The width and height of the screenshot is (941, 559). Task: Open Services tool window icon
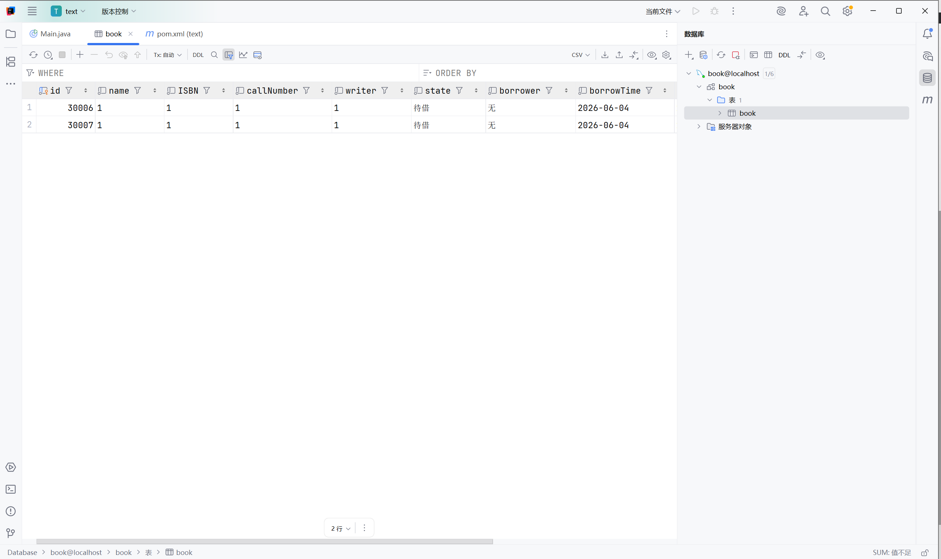(x=11, y=467)
